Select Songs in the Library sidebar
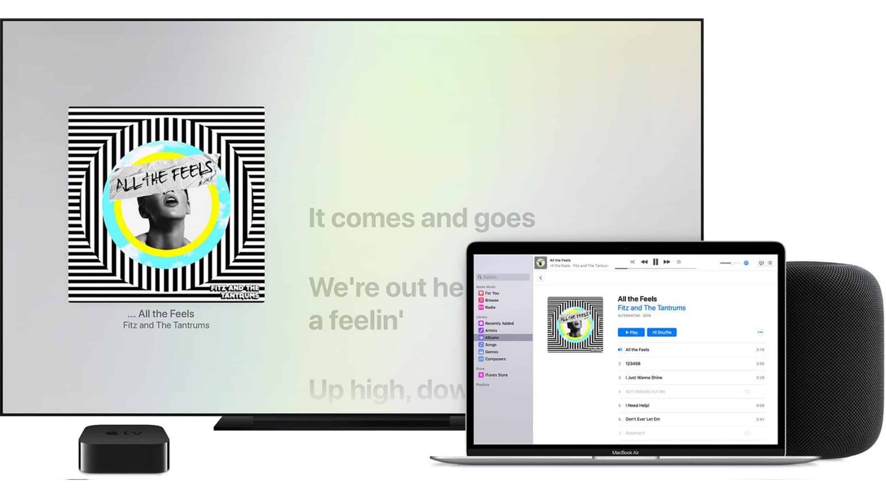 pos(490,345)
